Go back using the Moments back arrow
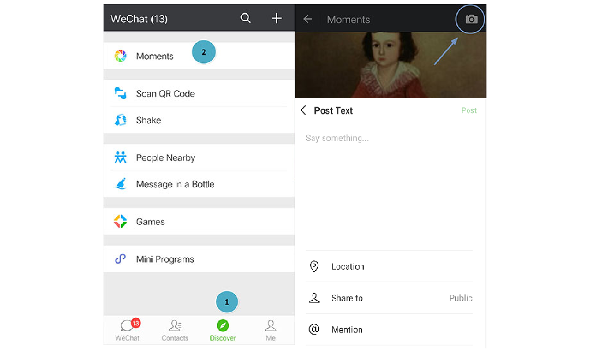 tap(308, 19)
